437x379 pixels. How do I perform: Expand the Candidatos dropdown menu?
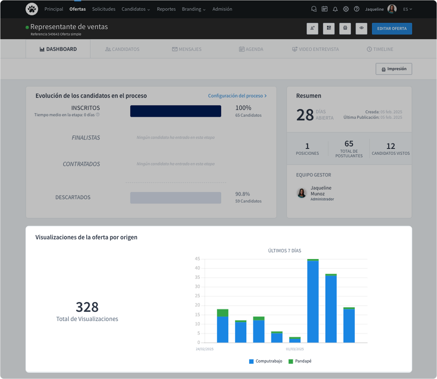pyautogui.click(x=136, y=9)
